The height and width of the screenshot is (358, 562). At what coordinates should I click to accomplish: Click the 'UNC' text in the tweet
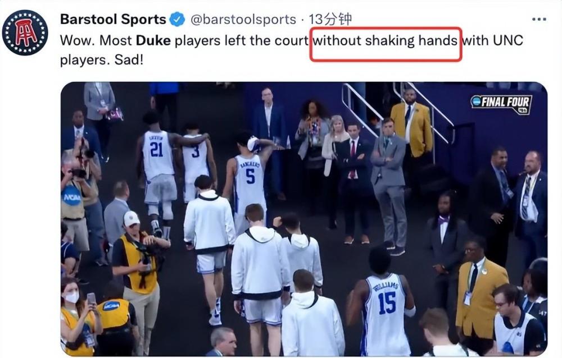[x=508, y=40]
